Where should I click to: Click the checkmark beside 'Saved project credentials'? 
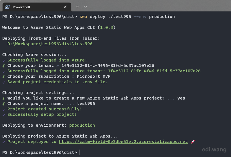coord(4,82)
